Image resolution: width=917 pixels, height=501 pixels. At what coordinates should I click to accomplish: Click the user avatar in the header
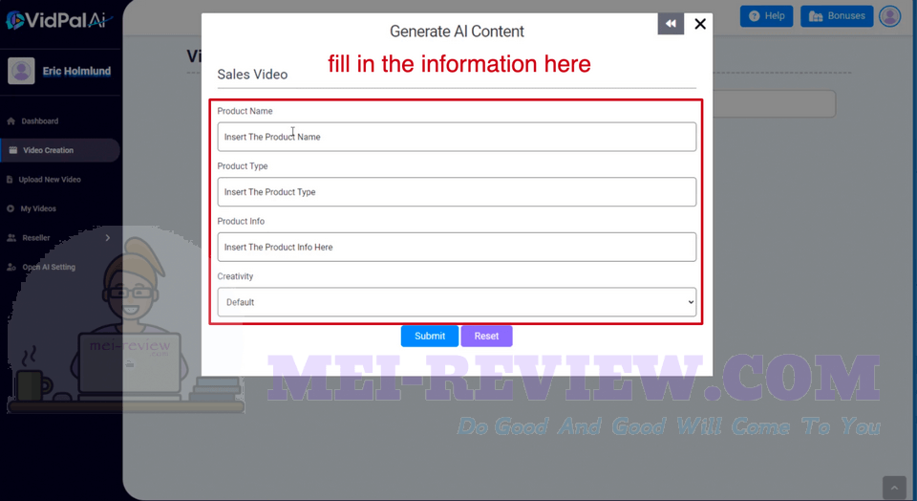coord(890,16)
